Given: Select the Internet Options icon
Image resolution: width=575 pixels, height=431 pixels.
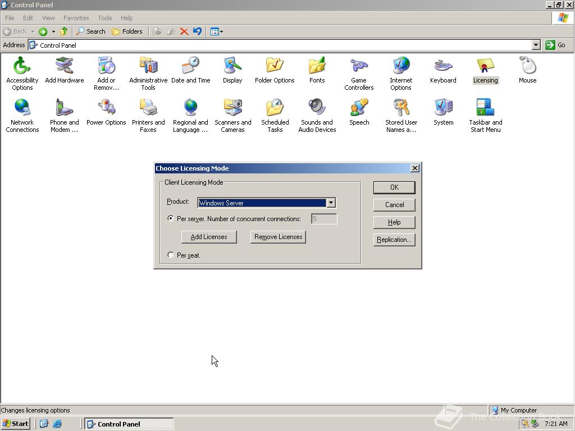Looking at the screenshot, I should (401, 74).
